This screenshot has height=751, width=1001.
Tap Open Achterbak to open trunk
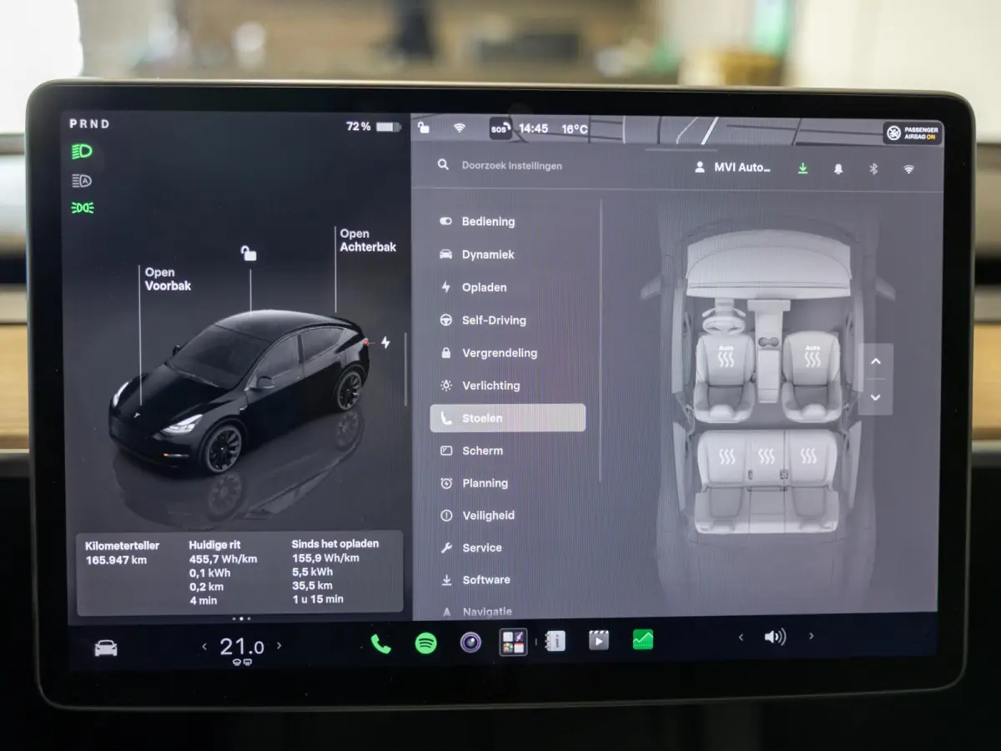[368, 240]
